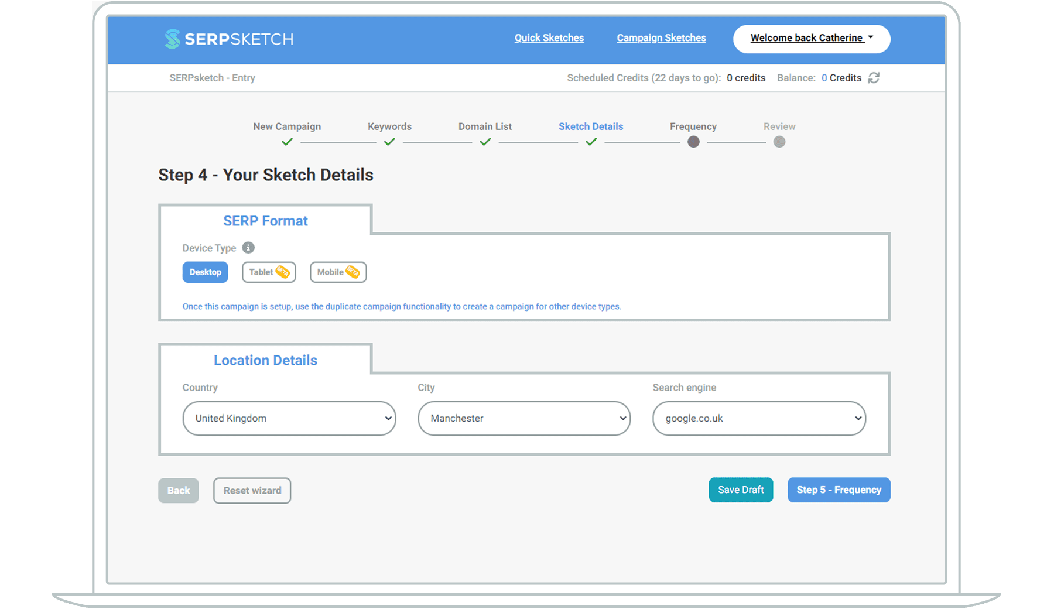Proceed to Step 5 - Frequency
Screen dimensions: 1054x609
[x=839, y=490]
